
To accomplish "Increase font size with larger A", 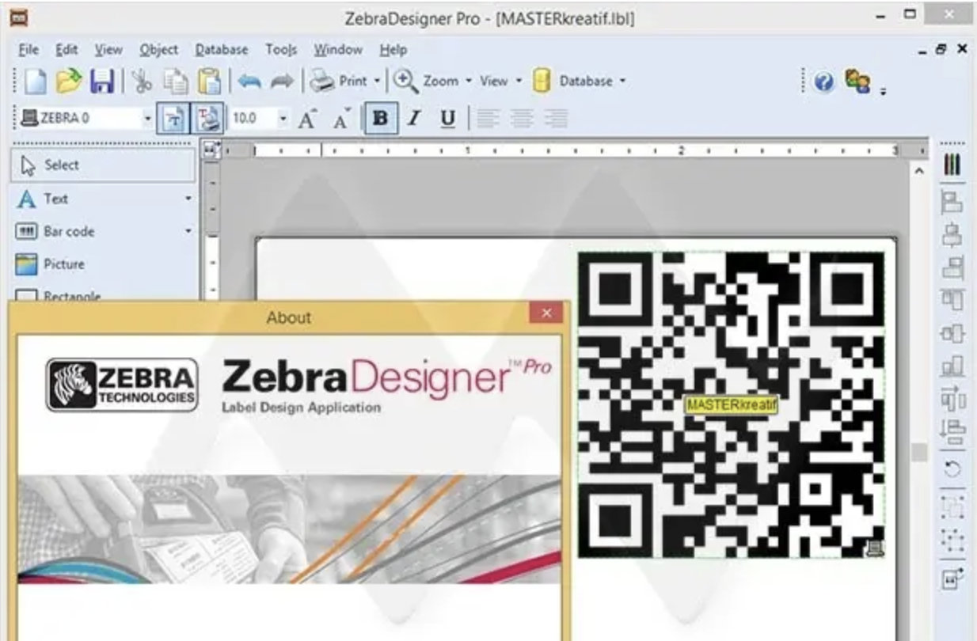I will pos(308,119).
